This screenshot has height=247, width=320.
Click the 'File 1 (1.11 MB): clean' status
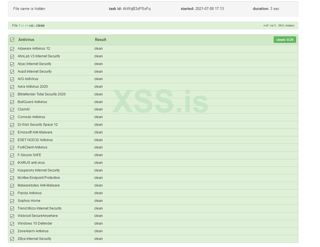point(28,26)
